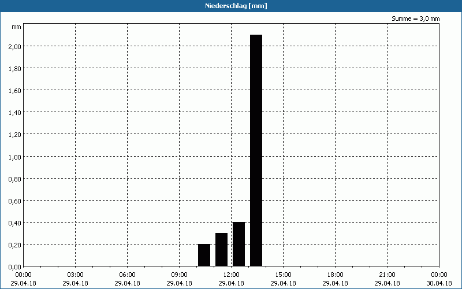Select the 1,20 y-axis value

point(15,135)
